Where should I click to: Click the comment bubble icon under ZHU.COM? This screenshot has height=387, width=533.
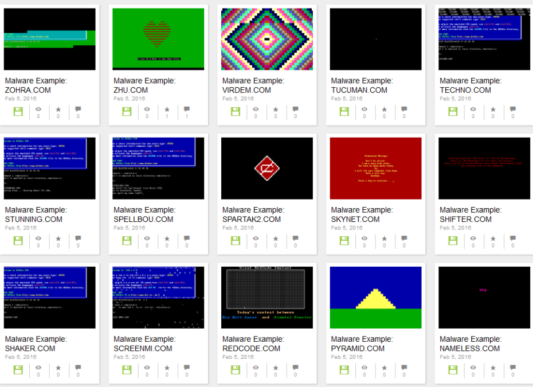click(186, 109)
